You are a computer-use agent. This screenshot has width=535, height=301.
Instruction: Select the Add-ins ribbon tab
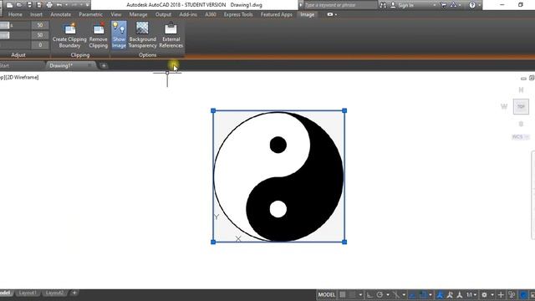(x=188, y=14)
